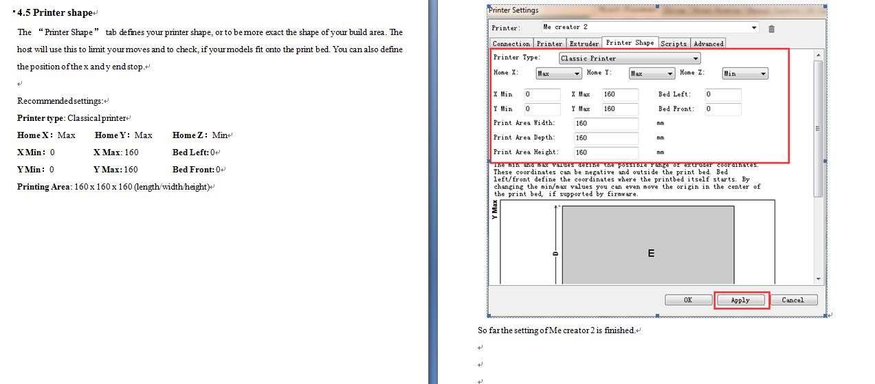Image resolution: width=875 pixels, height=384 pixels.
Task: Open the Scripts tab
Action: [x=674, y=43]
